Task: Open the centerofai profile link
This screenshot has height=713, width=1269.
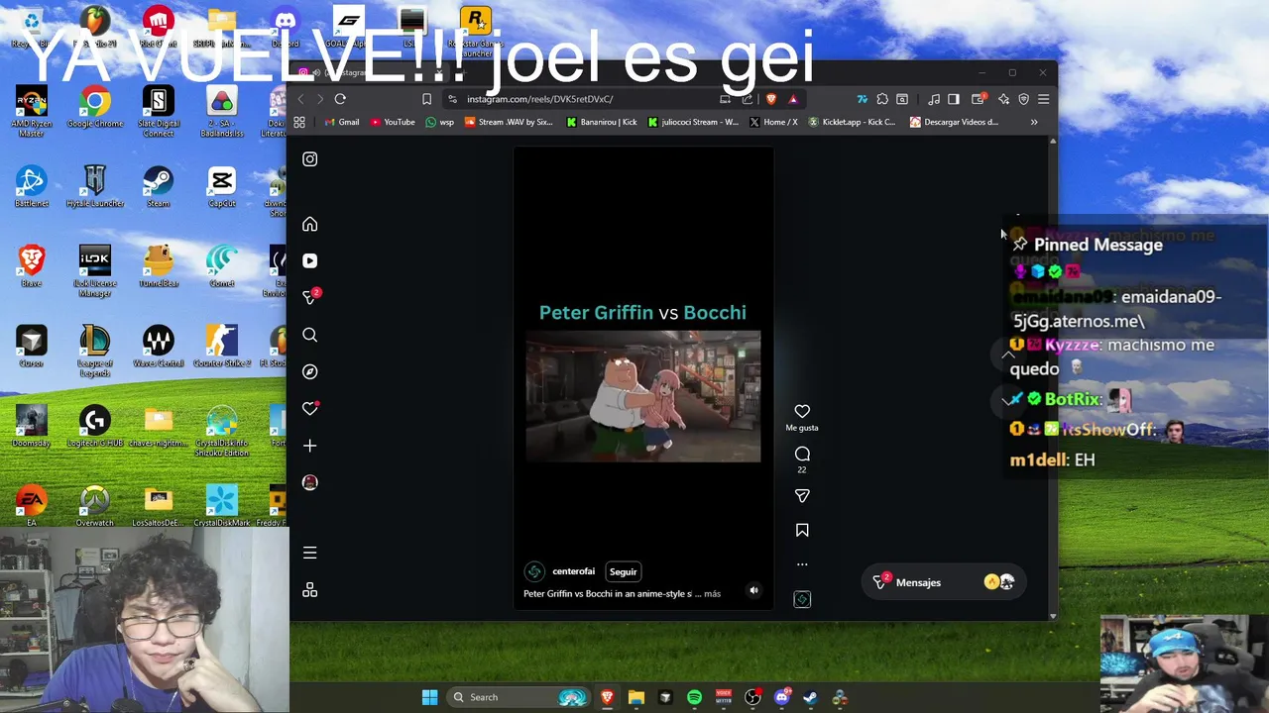Action: point(573,571)
